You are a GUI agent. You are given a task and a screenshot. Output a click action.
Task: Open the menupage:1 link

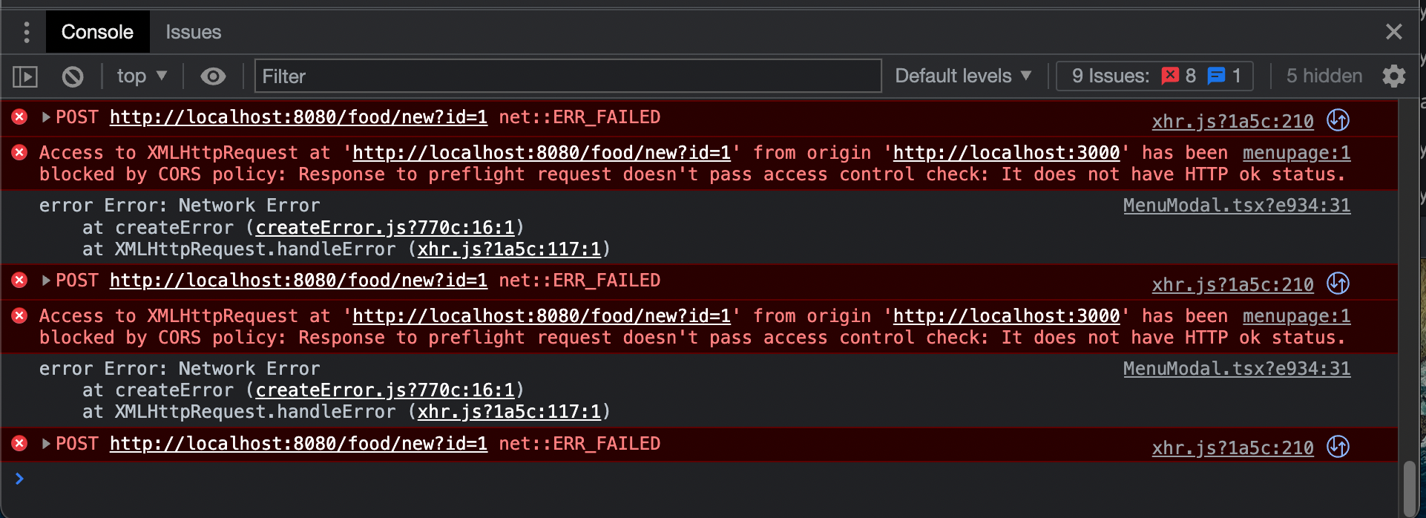[1296, 152]
